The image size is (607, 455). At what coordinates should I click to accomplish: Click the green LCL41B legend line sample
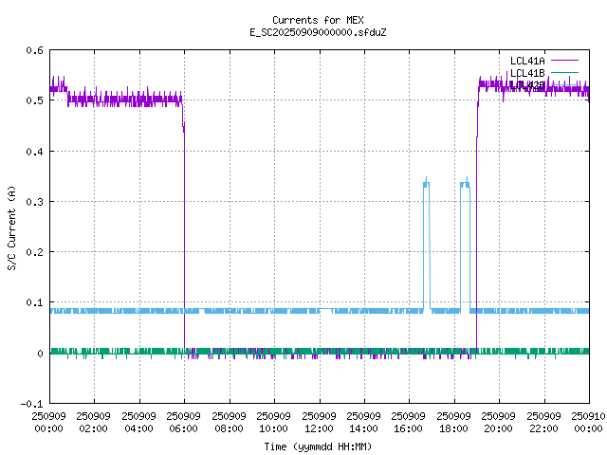[567, 73]
